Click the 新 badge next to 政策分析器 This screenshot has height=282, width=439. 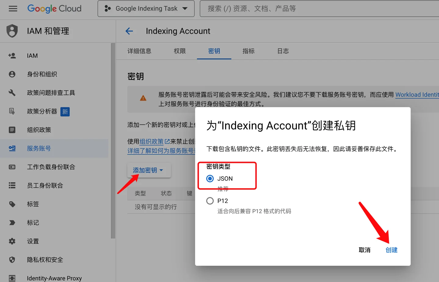pos(65,112)
